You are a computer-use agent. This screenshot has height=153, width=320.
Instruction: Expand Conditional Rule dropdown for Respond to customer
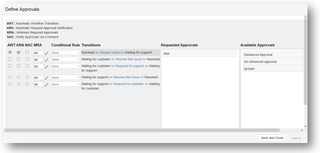coord(66,84)
